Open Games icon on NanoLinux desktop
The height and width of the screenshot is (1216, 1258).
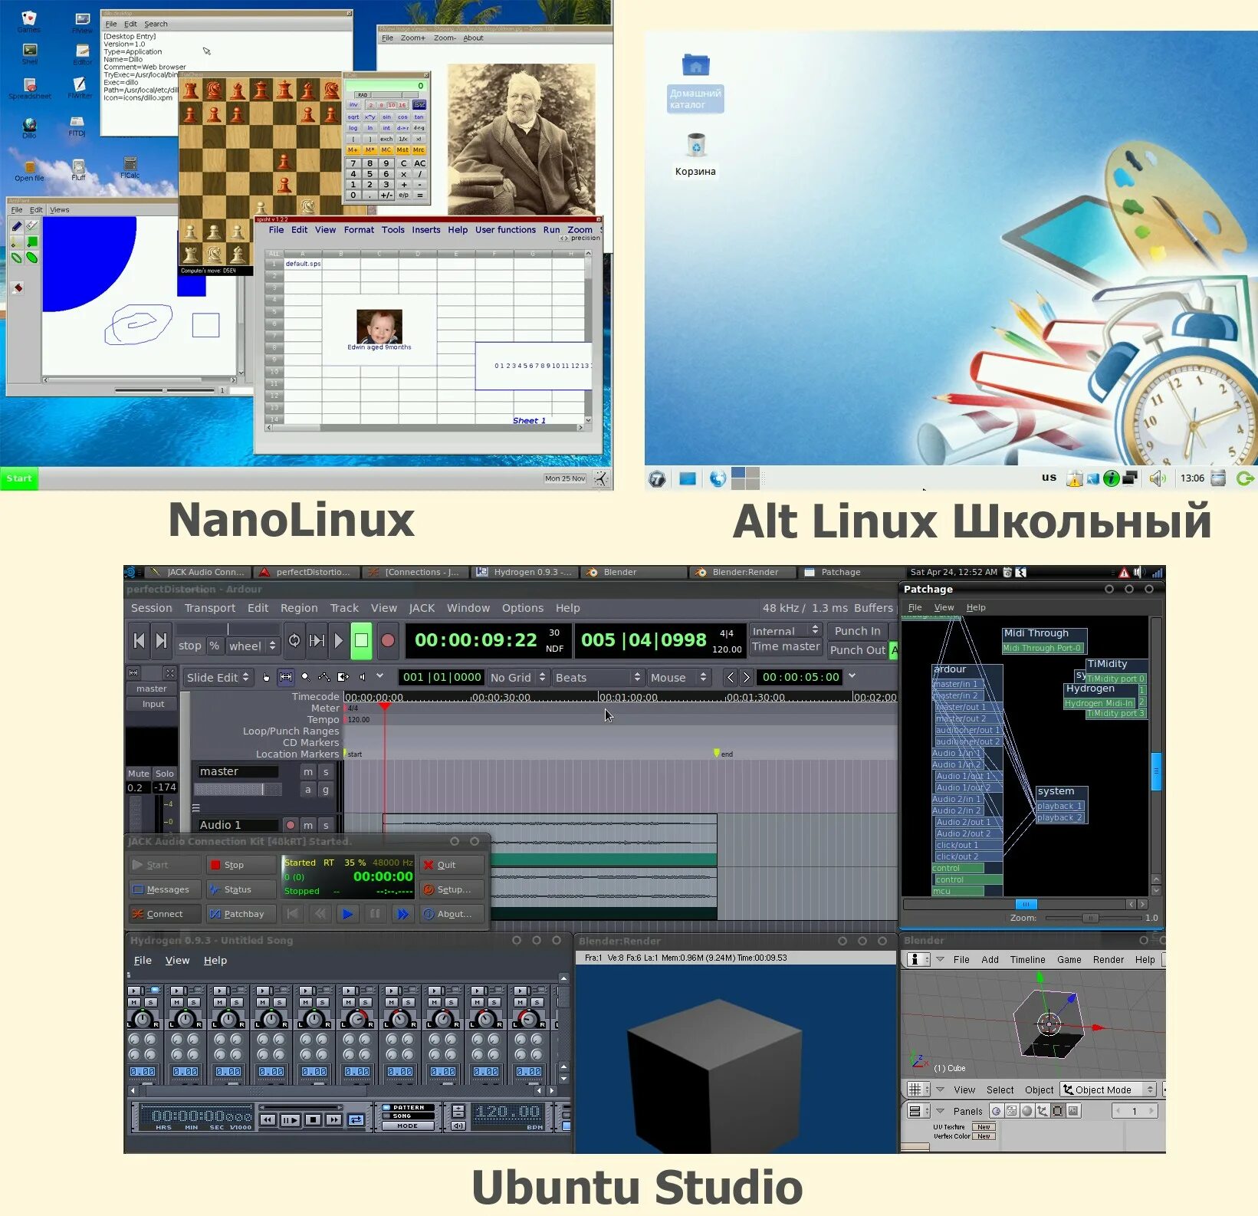pos(29,21)
